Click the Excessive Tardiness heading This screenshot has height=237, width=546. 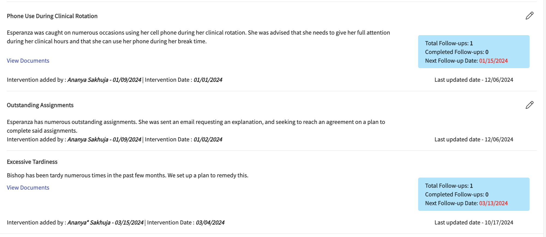tap(32, 162)
